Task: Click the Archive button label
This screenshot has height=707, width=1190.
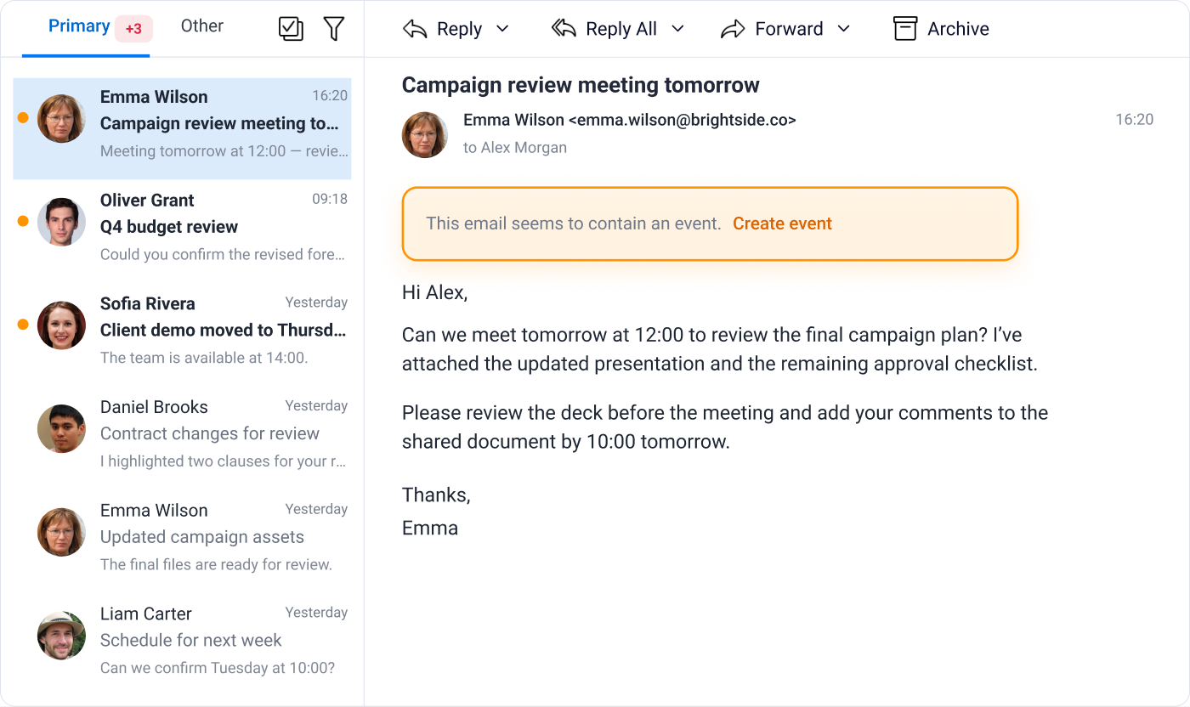Action: pyautogui.click(x=958, y=29)
